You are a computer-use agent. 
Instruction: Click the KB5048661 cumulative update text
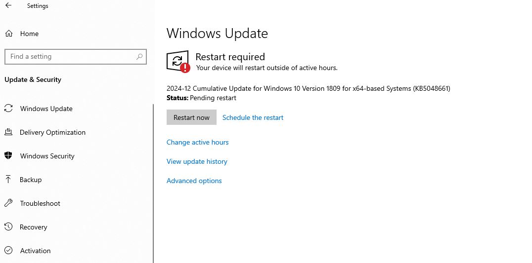308,88
